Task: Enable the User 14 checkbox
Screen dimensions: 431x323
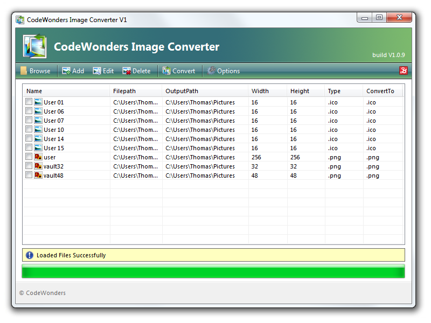Action: pyautogui.click(x=29, y=138)
